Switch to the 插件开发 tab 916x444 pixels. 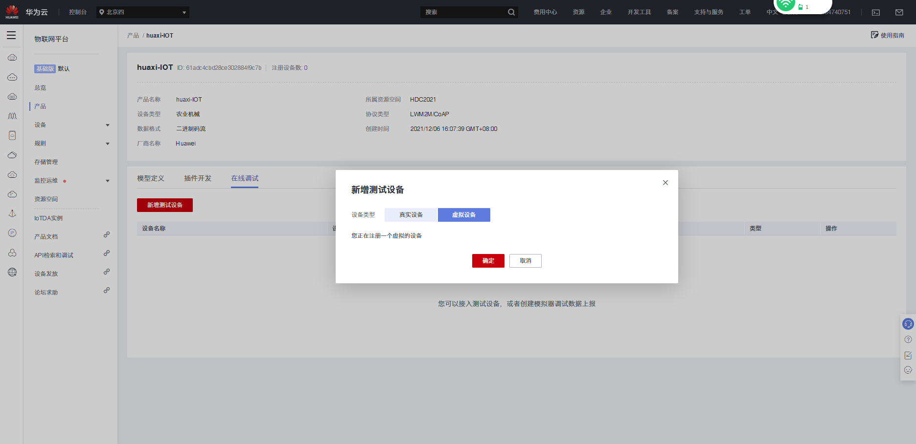198,178
